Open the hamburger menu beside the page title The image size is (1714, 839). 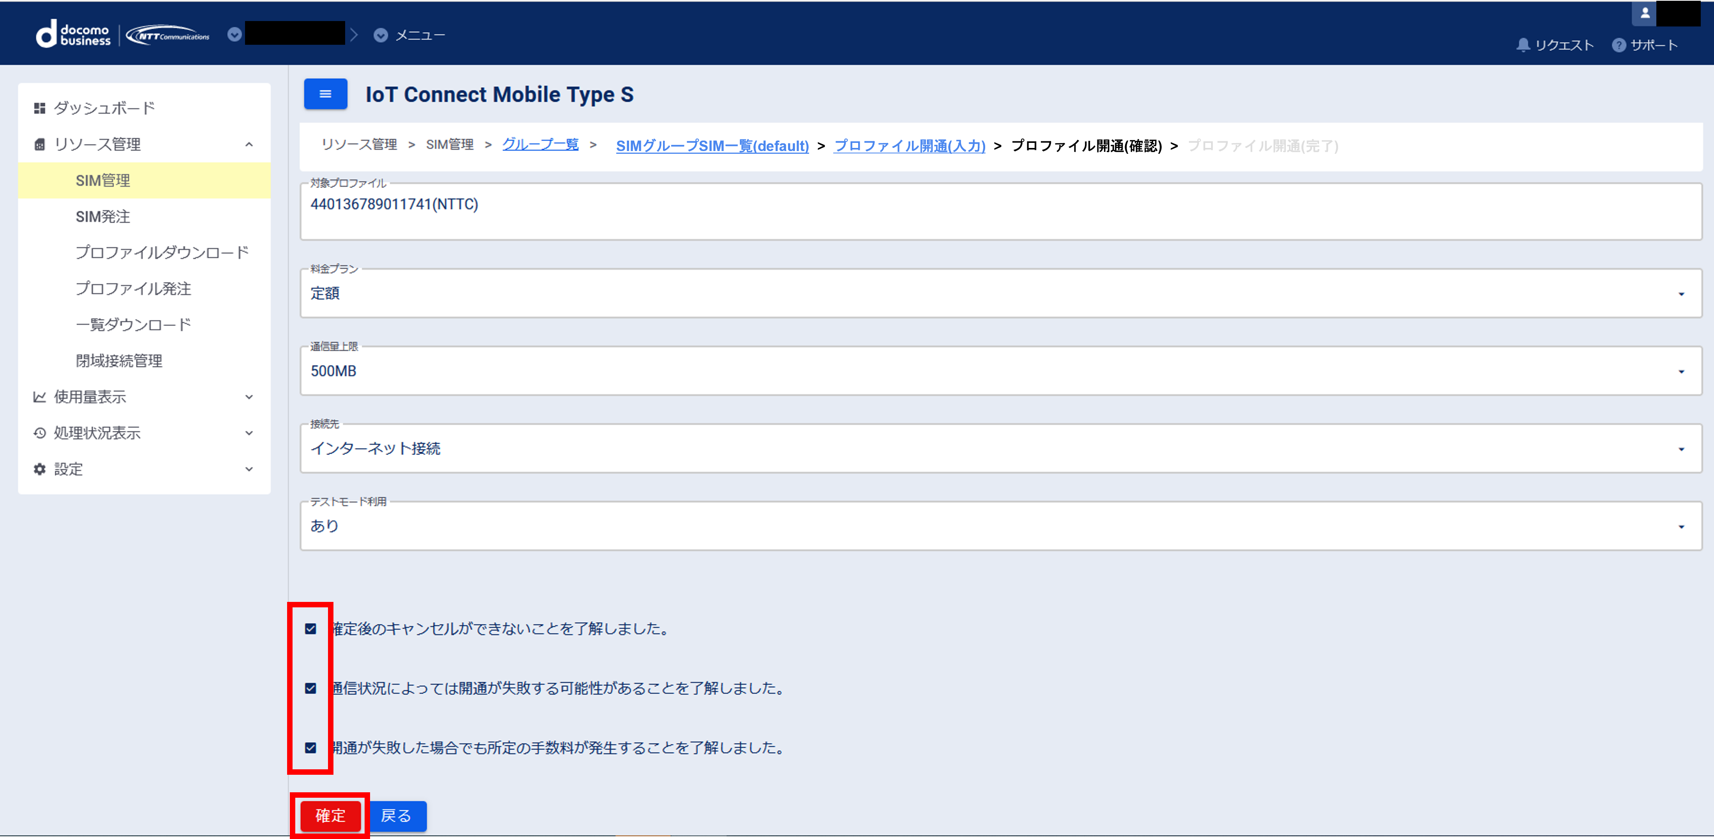pos(325,94)
